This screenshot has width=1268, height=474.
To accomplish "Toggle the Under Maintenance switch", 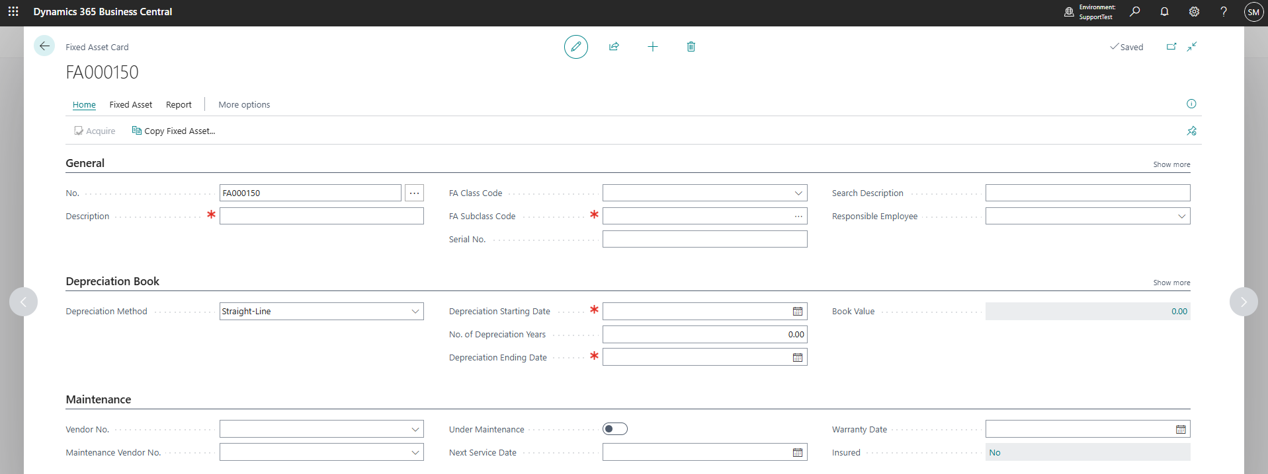I will click(615, 429).
